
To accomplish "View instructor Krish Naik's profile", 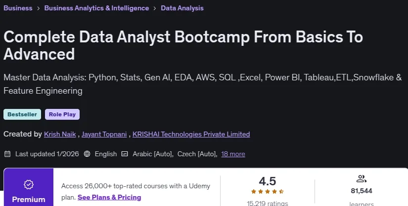I will pyautogui.click(x=60, y=134).
